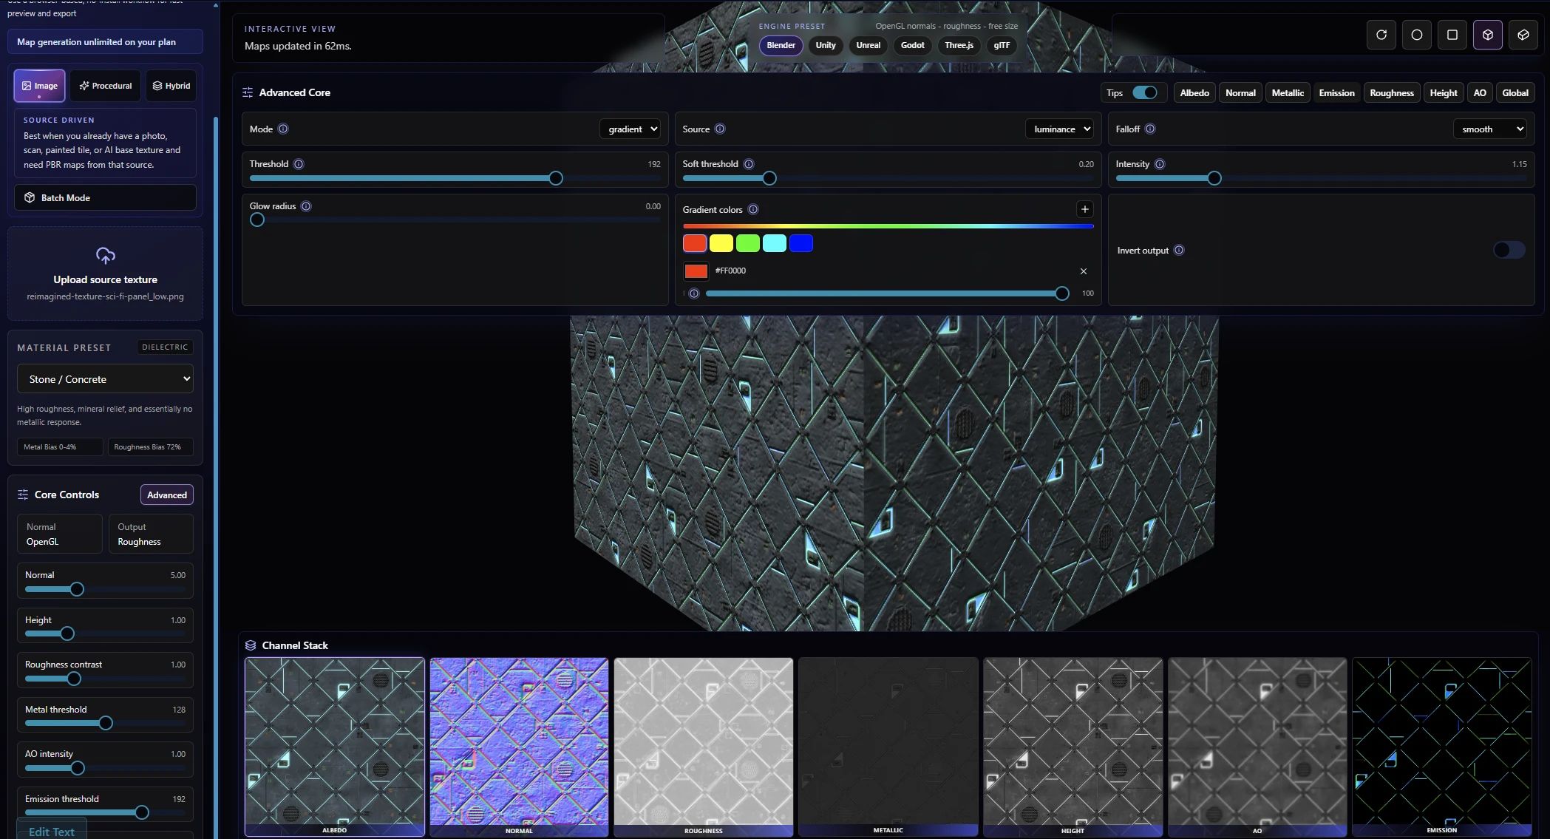The width and height of the screenshot is (1550, 839).
Task: Select the Hybrid source tab
Action: point(171,86)
